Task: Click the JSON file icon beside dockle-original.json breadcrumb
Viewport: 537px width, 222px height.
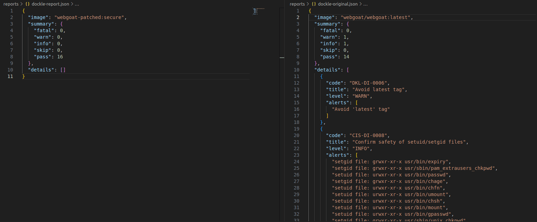Action: point(314,4)
